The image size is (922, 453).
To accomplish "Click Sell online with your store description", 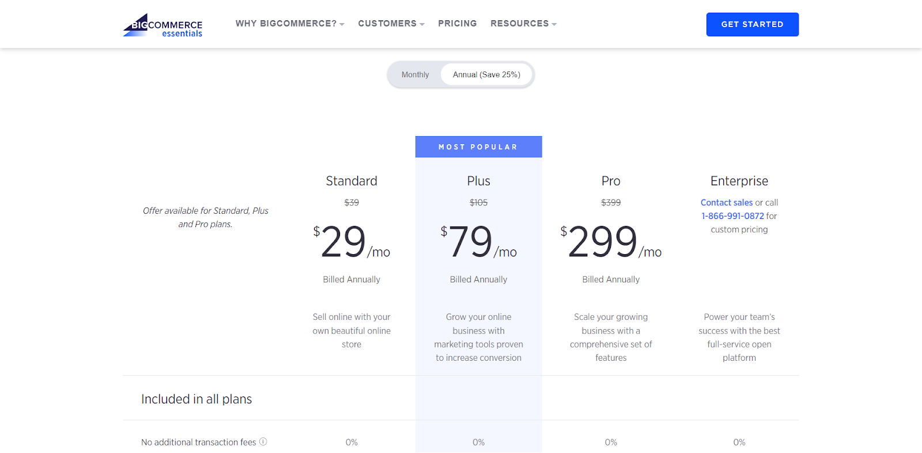I will point(352,331).
